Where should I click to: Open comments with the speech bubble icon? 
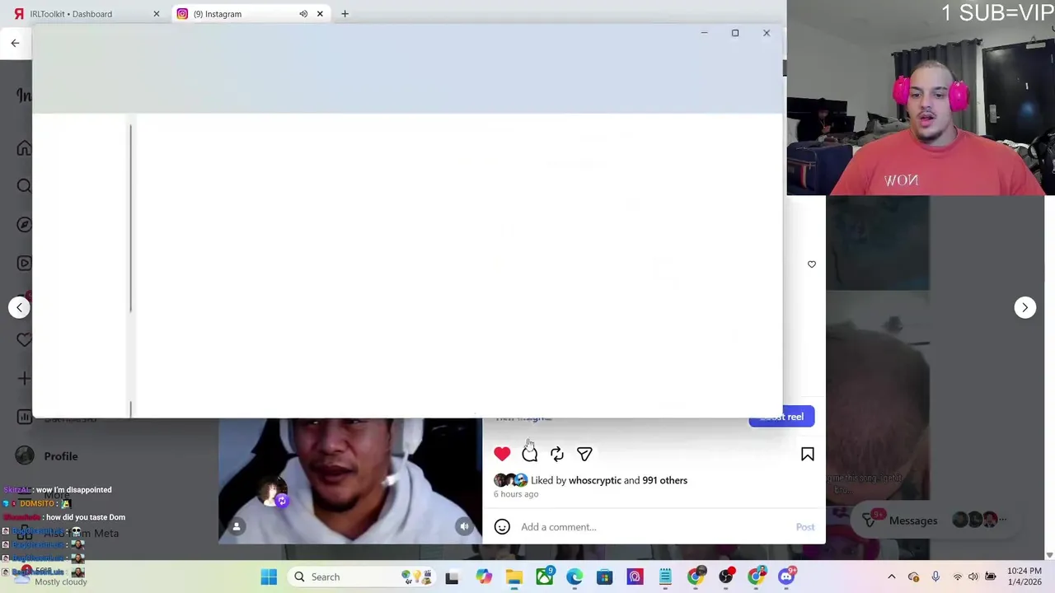point(529,454)
